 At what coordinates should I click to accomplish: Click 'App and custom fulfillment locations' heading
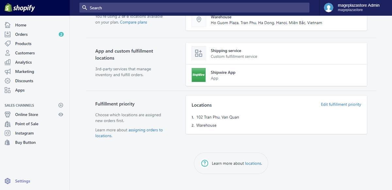click(124, 55)
